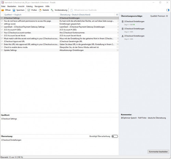
Task: Click the ID column header
Action: point(117,15)
